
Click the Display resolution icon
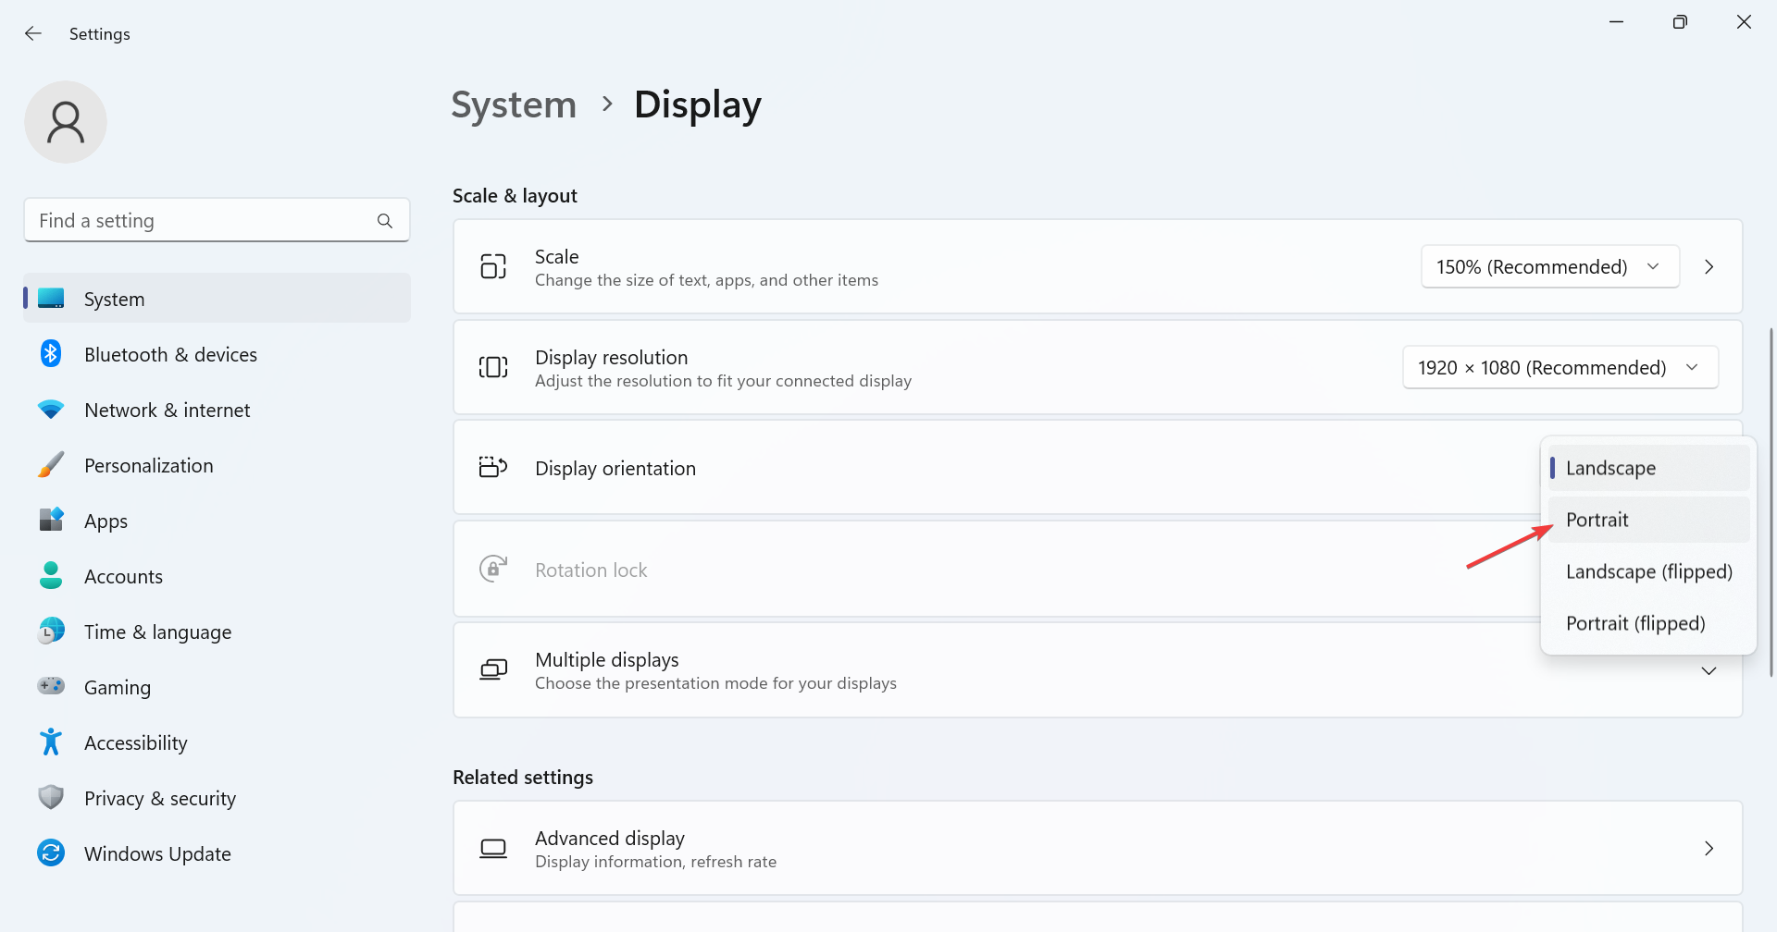click(493, 367)
